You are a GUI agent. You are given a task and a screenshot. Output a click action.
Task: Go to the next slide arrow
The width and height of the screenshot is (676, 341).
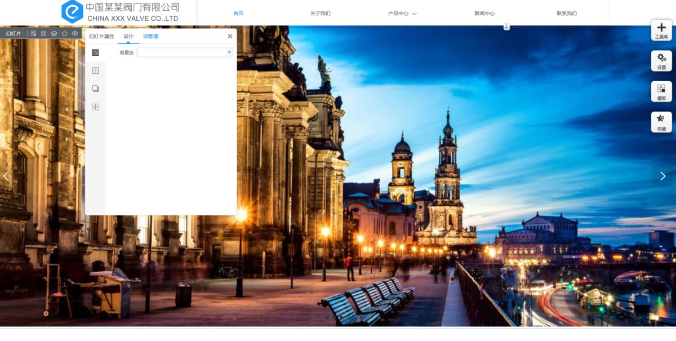[x=663, y=176]
